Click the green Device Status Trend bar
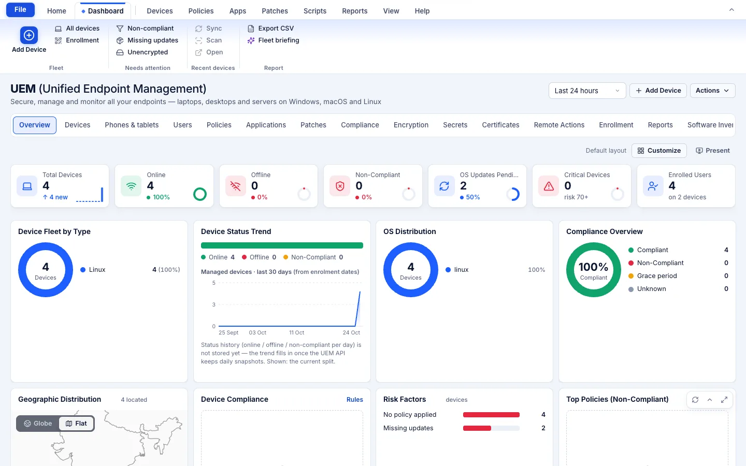This screenshot has width=746, height=466. point(282,245)
